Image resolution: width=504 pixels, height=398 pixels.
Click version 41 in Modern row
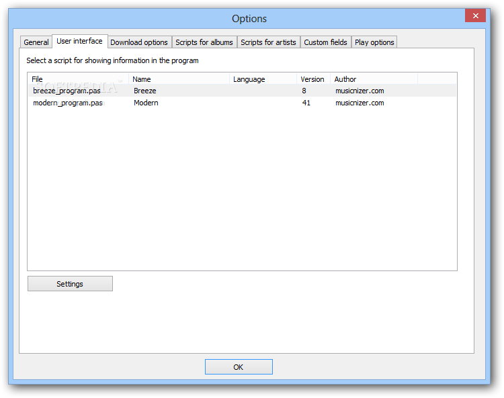pyautogui.click(x=306, y=103)
